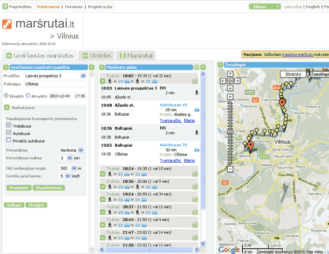This screenshot has height=254, width=329.
Task: Show the 18:56 - 20:06 route on map
Action: [195, 187]
